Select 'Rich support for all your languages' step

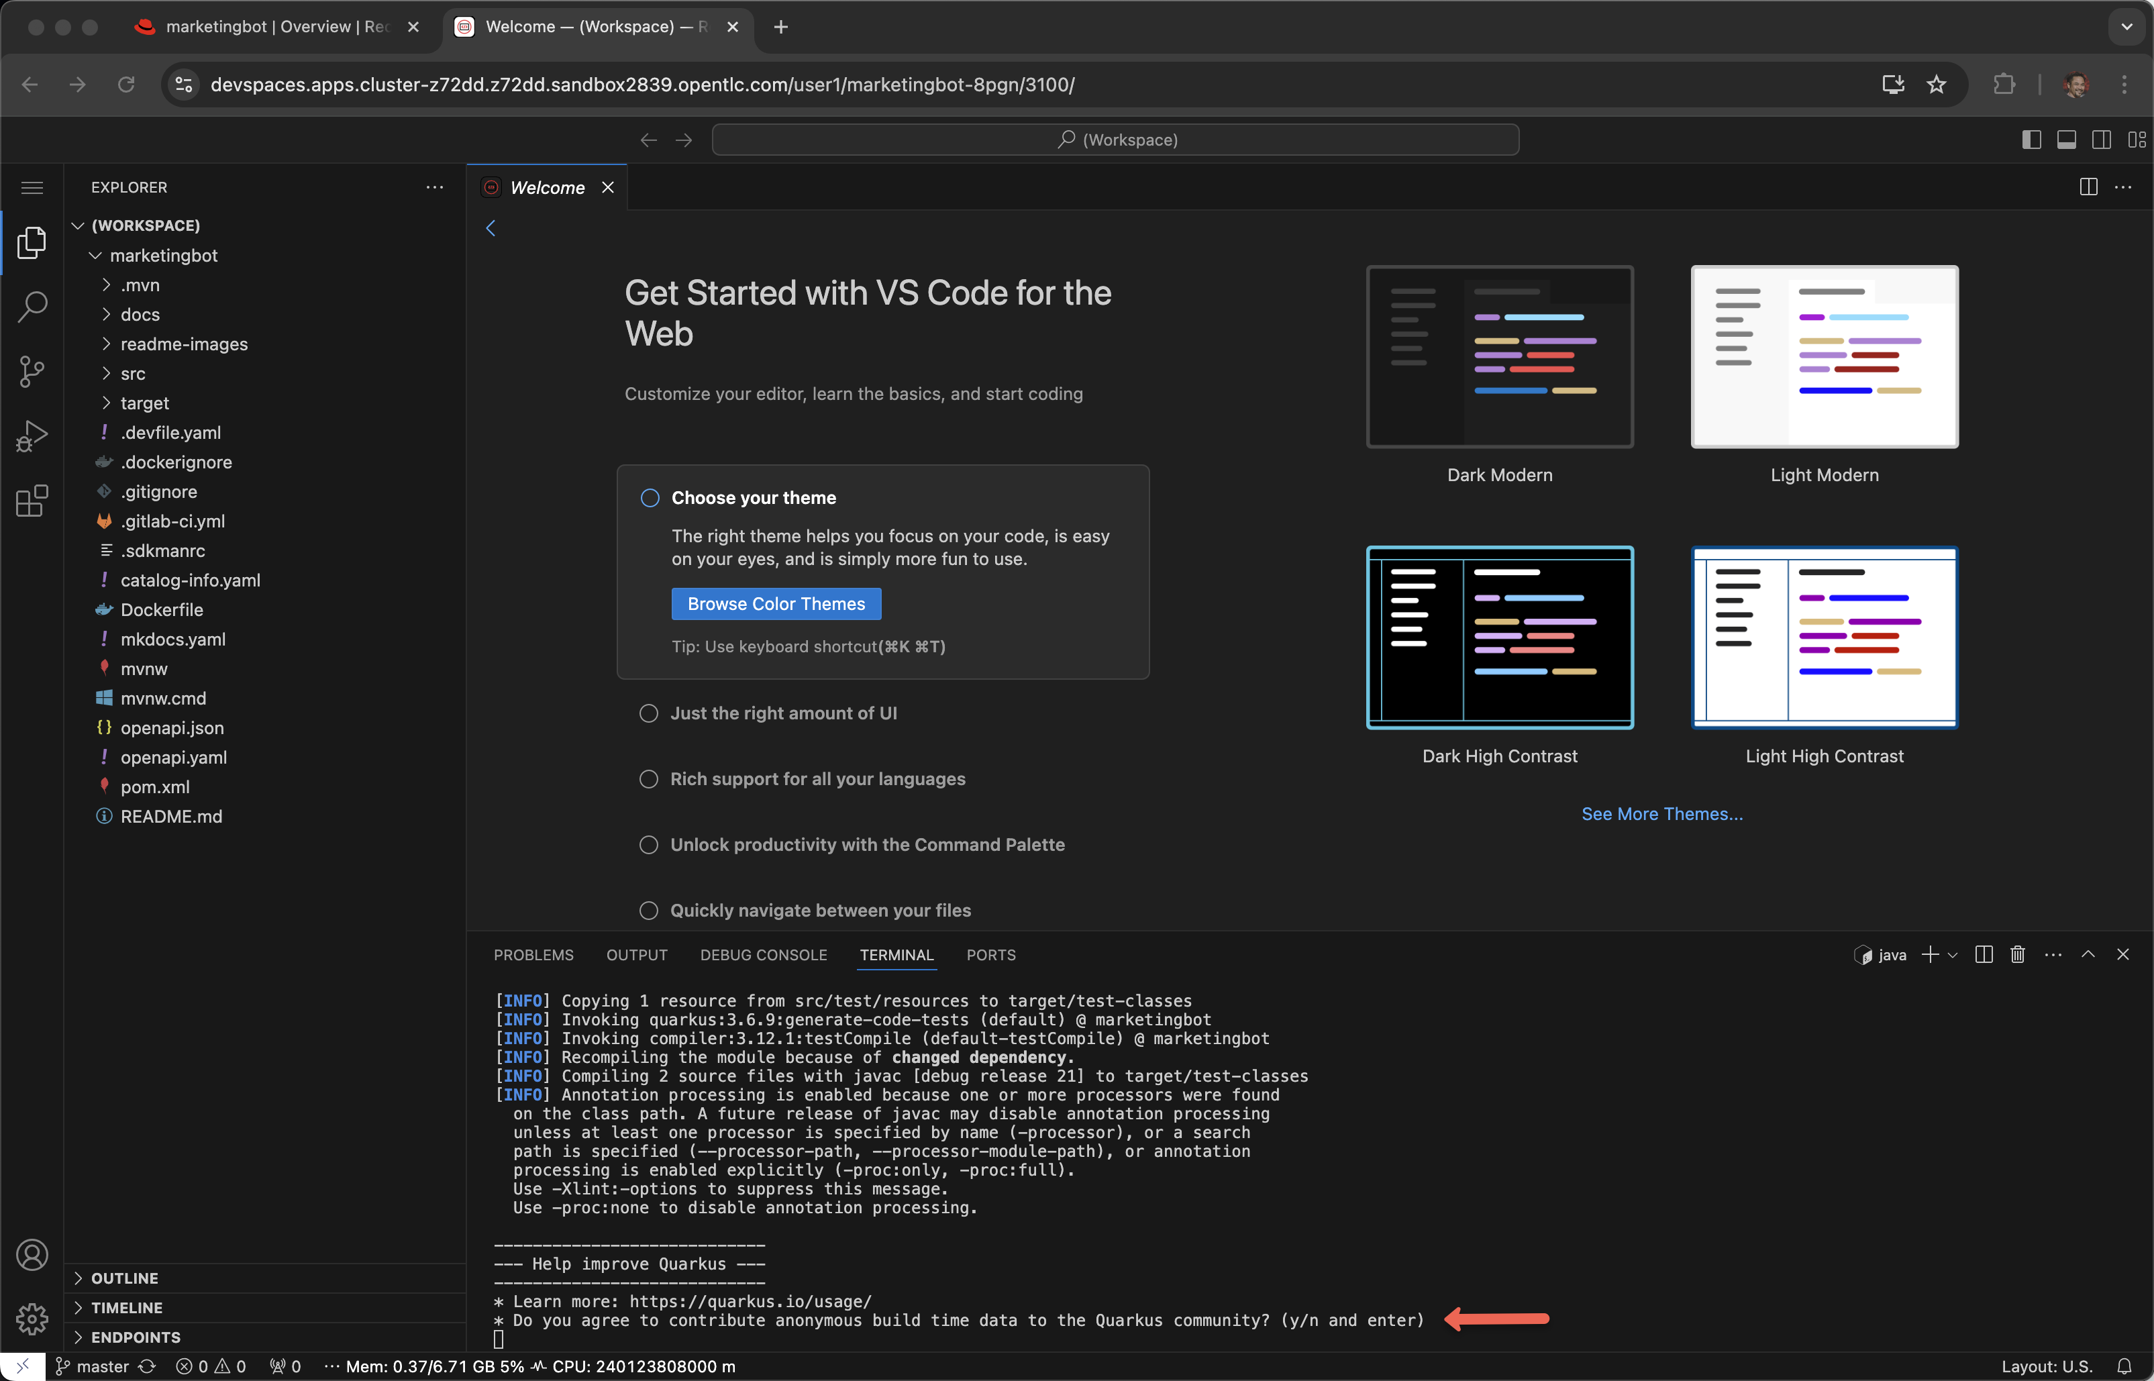click(817, 779)
